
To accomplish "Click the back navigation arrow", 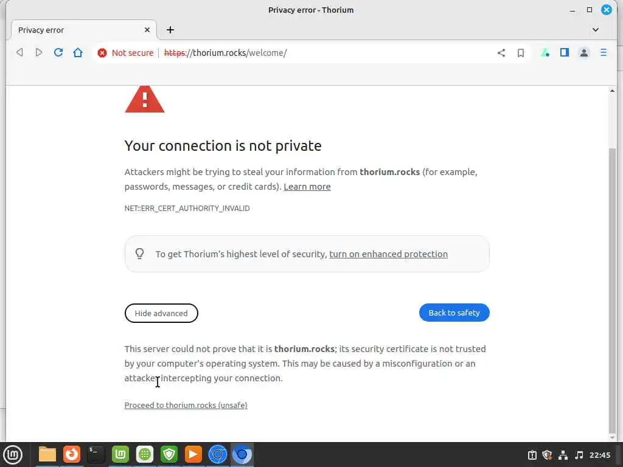I will pos(19,53).
